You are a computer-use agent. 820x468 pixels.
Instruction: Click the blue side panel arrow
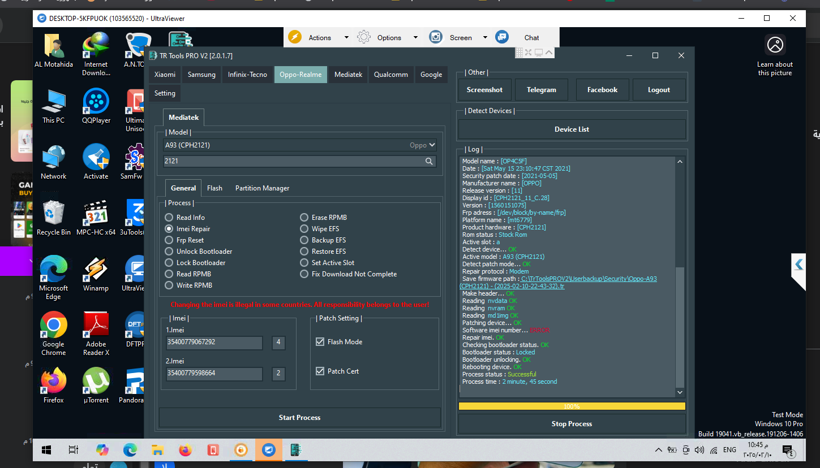pos(798,264)
